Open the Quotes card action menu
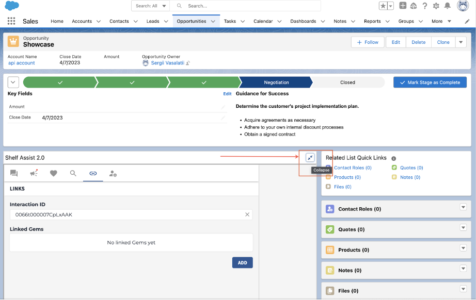 point(463,227)
